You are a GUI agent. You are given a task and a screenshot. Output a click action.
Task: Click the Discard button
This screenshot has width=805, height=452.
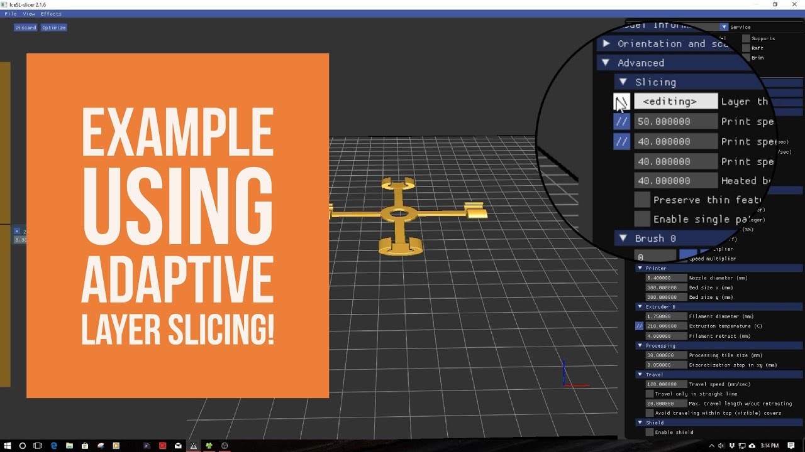26,28
